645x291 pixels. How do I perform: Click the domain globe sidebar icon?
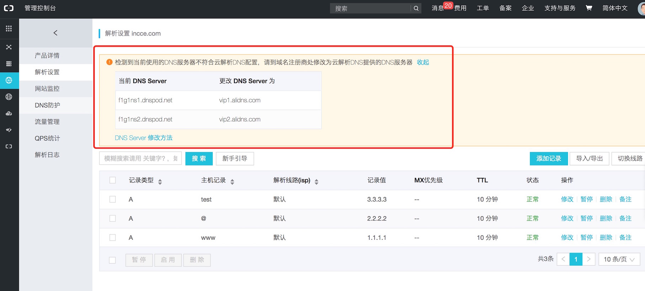click(9, 97)
